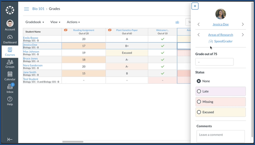Click the Canvas logo icon

[x=10, y=10]
